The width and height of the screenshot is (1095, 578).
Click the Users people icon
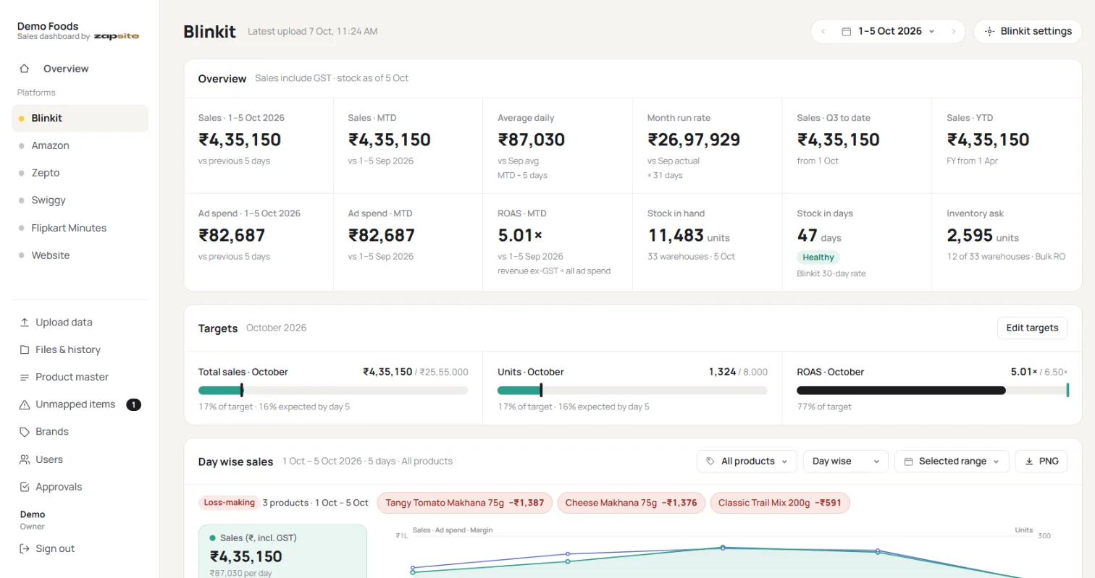(x=25, y=459)
